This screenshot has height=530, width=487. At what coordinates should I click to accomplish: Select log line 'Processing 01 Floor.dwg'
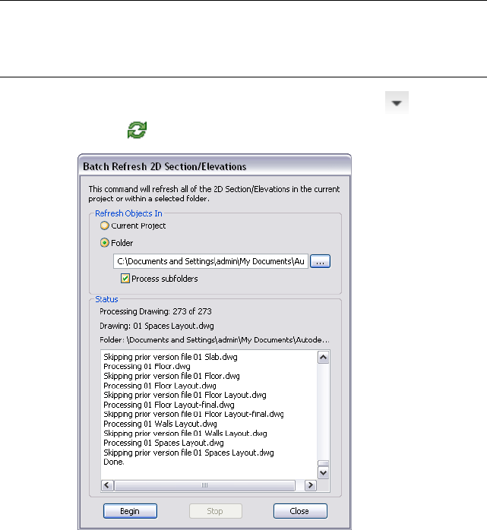147,367
